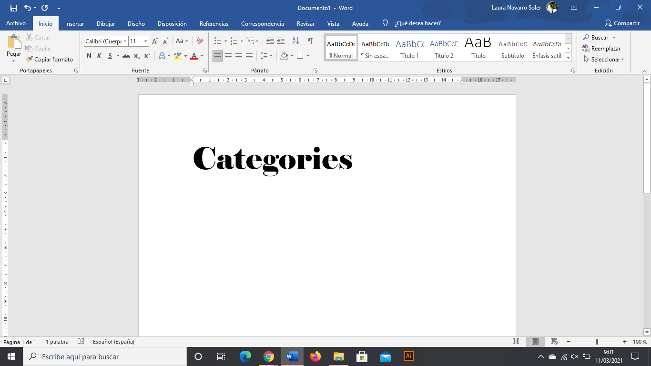The image size is (651, 366).
Task: Click the zoom slider handle
Action: point(597,342)
